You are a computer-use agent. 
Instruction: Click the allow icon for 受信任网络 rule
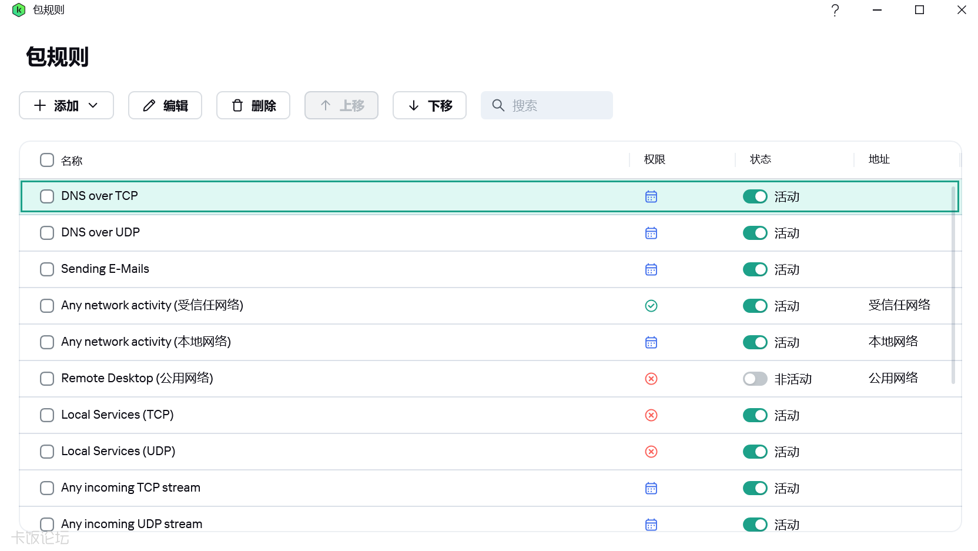(651, 306)
